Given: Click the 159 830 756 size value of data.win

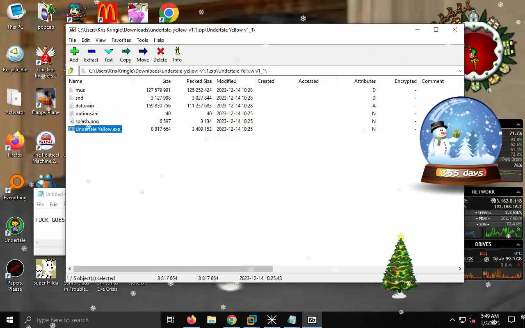Looking at the screenshot, I should pyautogui.click(x=158, y=106).
